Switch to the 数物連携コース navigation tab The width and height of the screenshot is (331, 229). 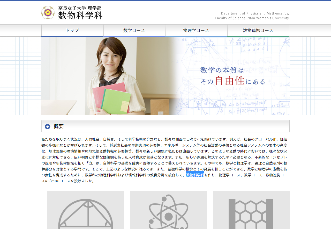coord(258,31)
